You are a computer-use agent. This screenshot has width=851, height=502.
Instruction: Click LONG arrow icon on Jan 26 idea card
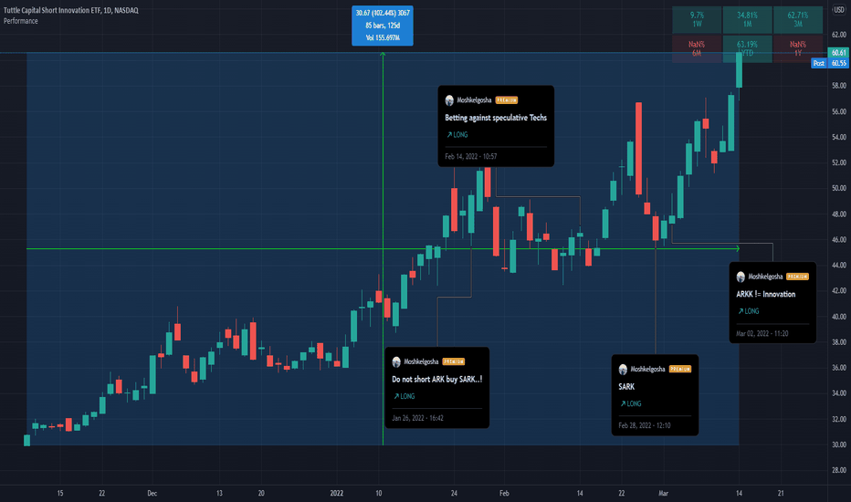tap(396, 396)
